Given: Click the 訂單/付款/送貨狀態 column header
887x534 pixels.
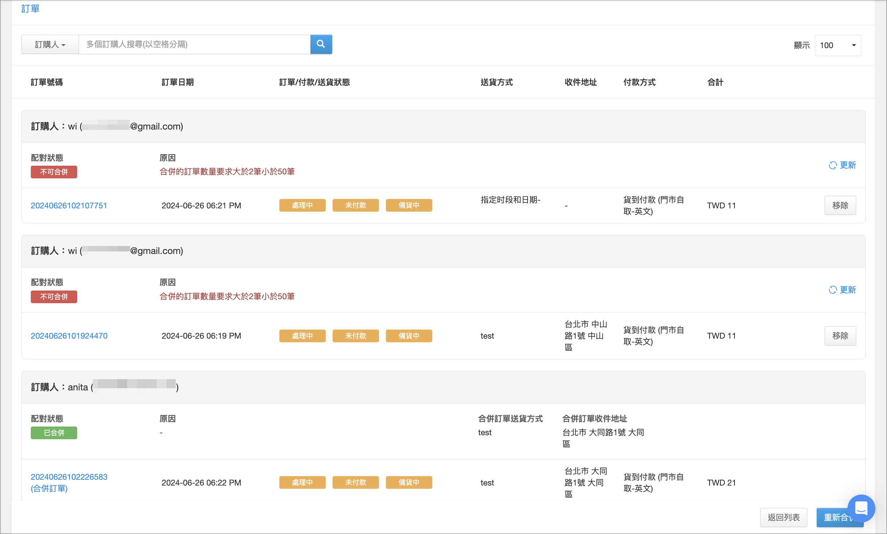Looking at the screenshot, I should [315, 82].
